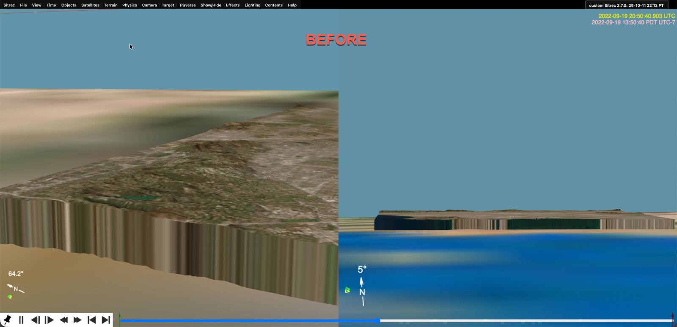The height and width of the screenshot is (327, 677).
Task: Jump to the last frame
Action: point(106,320)
